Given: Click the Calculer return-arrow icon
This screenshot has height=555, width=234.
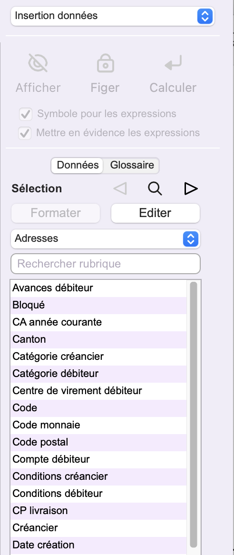Looking at the screenshot, I should tap(173, 62).
